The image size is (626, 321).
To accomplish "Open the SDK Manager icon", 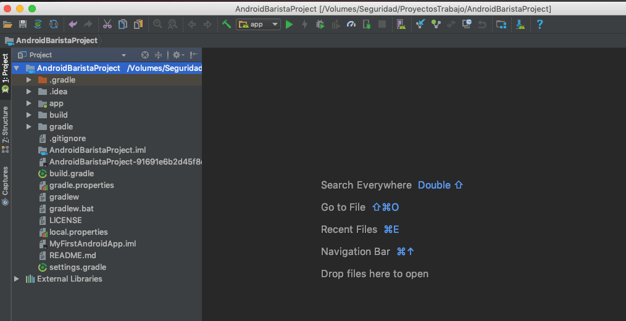I will (x=520, y=24).
